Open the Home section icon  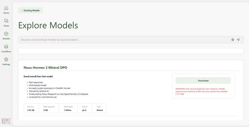point(6,8)
